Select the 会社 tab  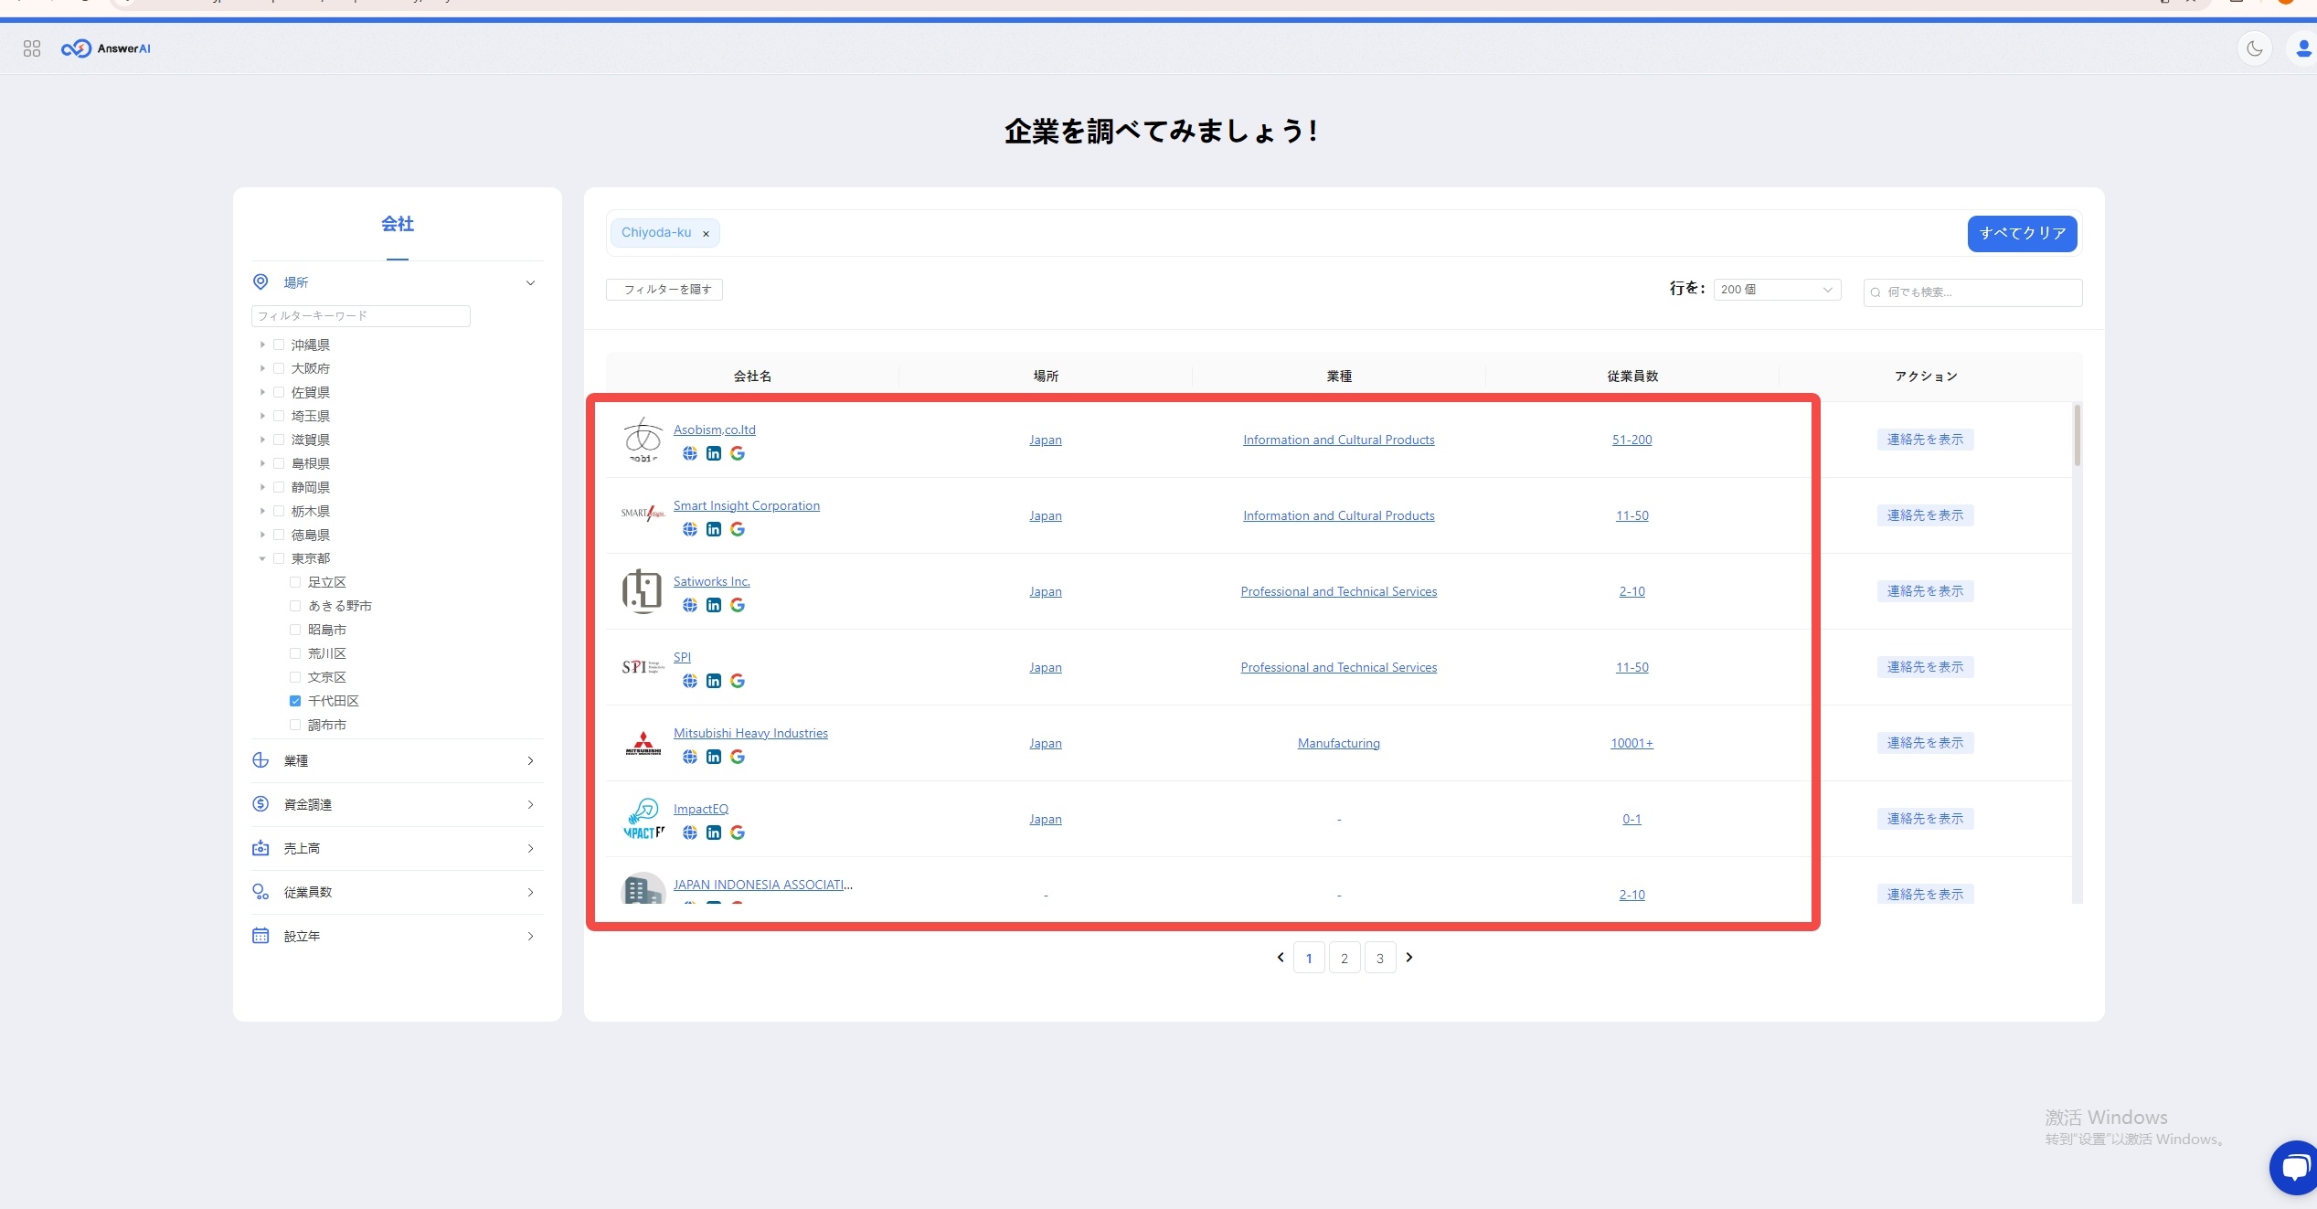pos(398,224)
